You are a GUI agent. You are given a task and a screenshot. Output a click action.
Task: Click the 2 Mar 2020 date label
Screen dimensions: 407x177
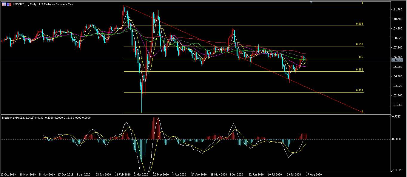(141, 174)
